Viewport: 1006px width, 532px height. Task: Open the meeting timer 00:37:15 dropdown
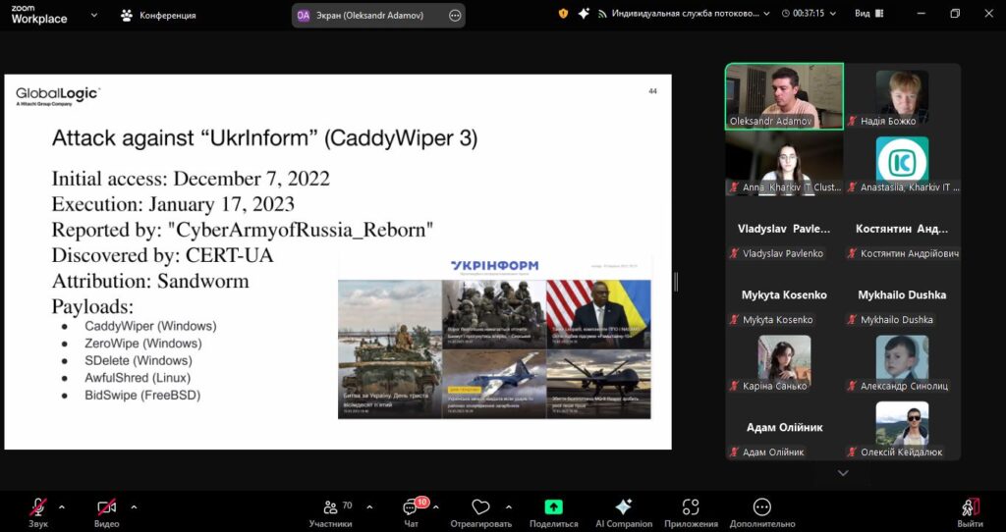[x=810, y=13]
